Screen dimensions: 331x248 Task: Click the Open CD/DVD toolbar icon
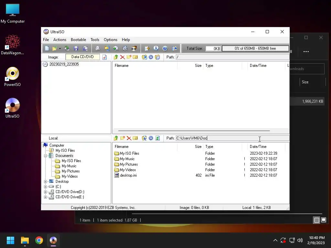[67, 48]
